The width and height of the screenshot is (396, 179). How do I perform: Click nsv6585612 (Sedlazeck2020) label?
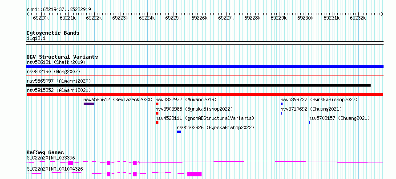[x=118, y=99]
